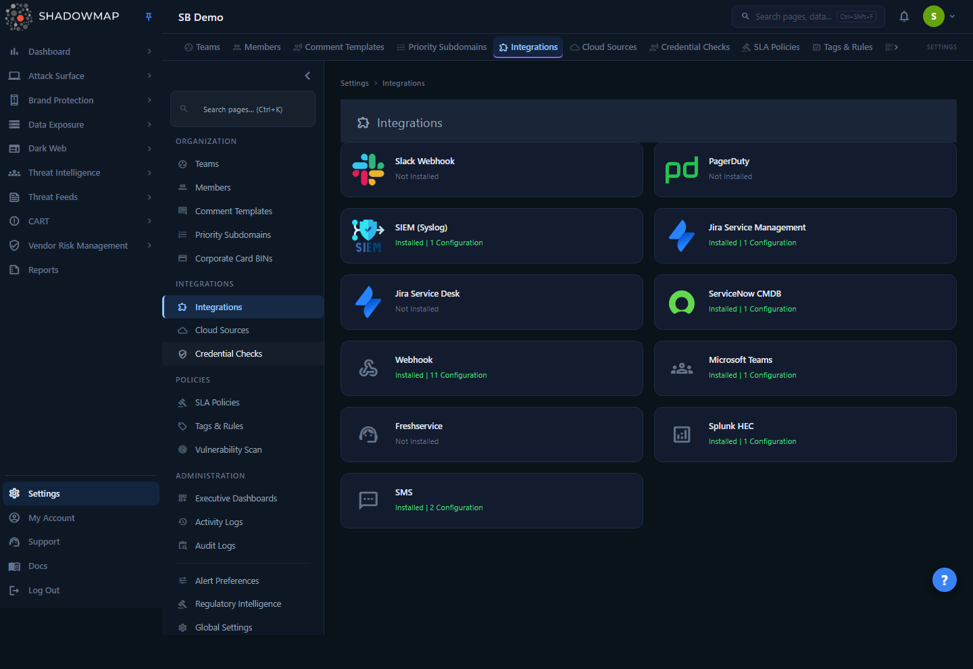The width and height of the screenshot is (973, 669).
Task: Open the Tags & Rules tab
Action: 843,47
